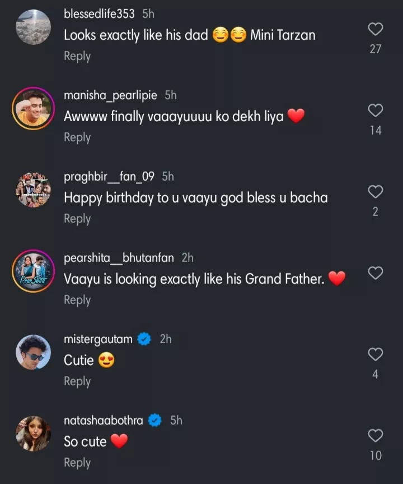Tap heart on praghbir__fan_09's birthday comment
Image resolution: width=403 pixels, height=484 pixels.
pos(376,192)
